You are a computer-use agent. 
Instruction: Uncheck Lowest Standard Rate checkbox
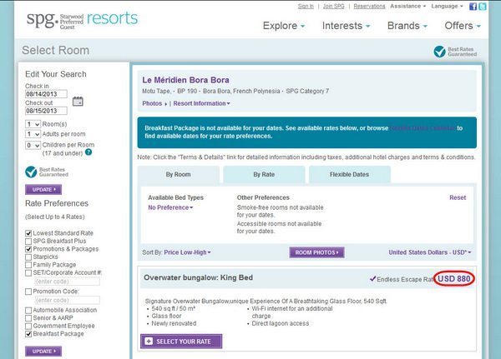pos(28,233)
